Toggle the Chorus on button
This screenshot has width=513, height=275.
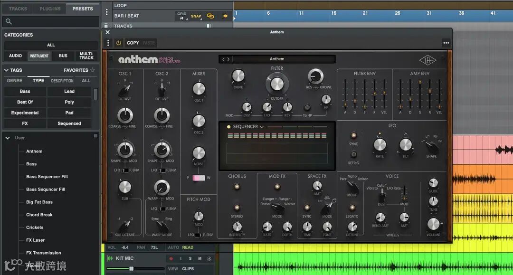tap(237, 187)
